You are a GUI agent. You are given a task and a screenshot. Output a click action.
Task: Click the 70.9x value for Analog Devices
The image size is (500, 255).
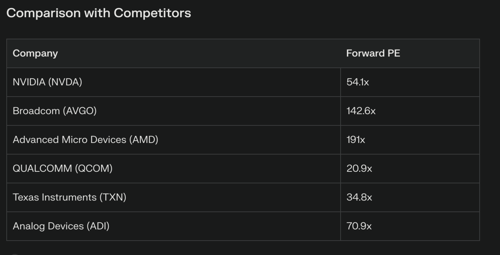coord(359,226)
